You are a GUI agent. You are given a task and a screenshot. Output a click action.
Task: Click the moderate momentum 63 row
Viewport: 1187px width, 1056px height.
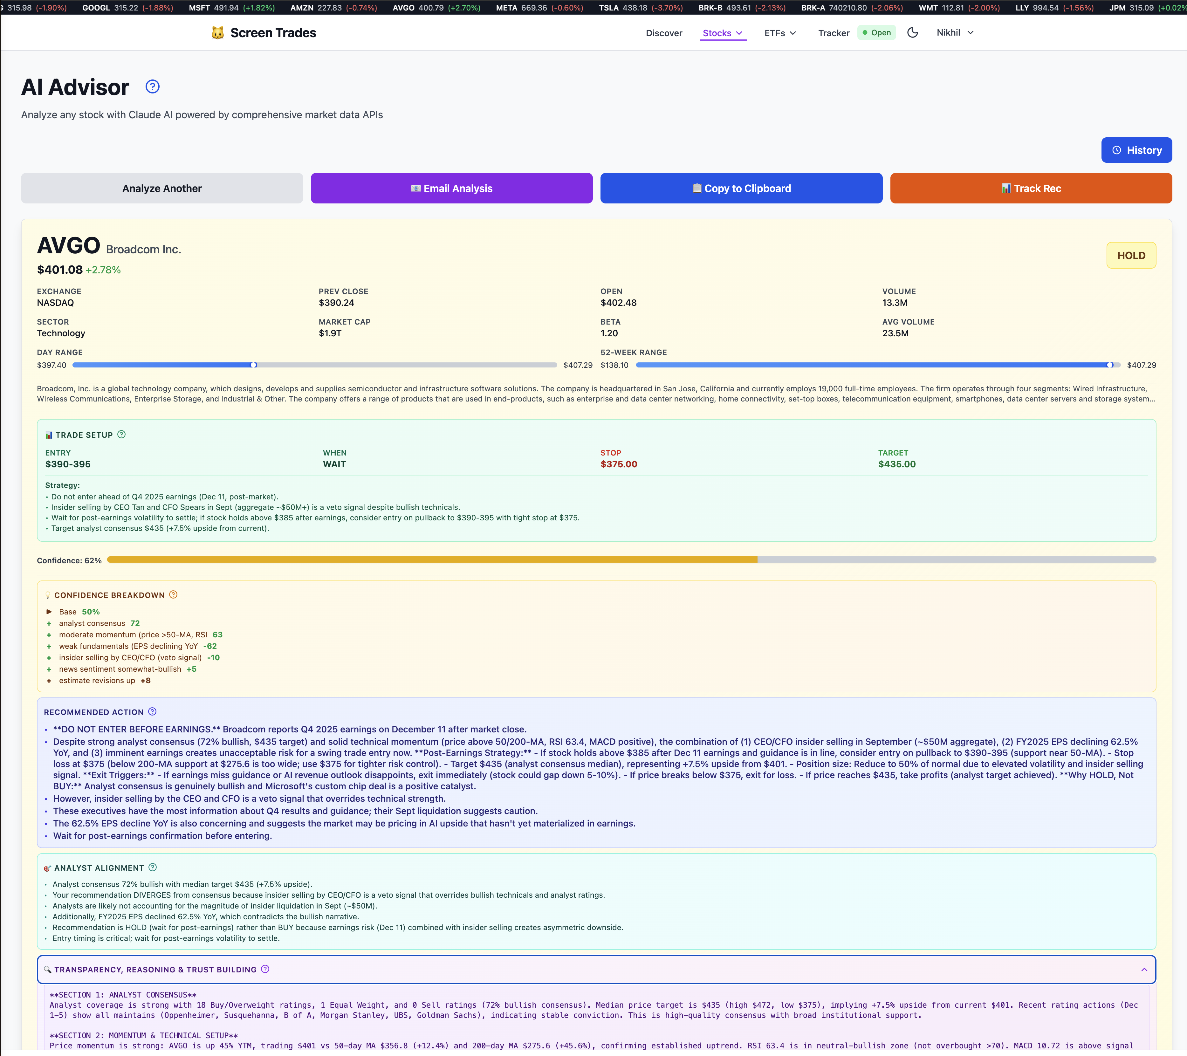click(134, 635)
